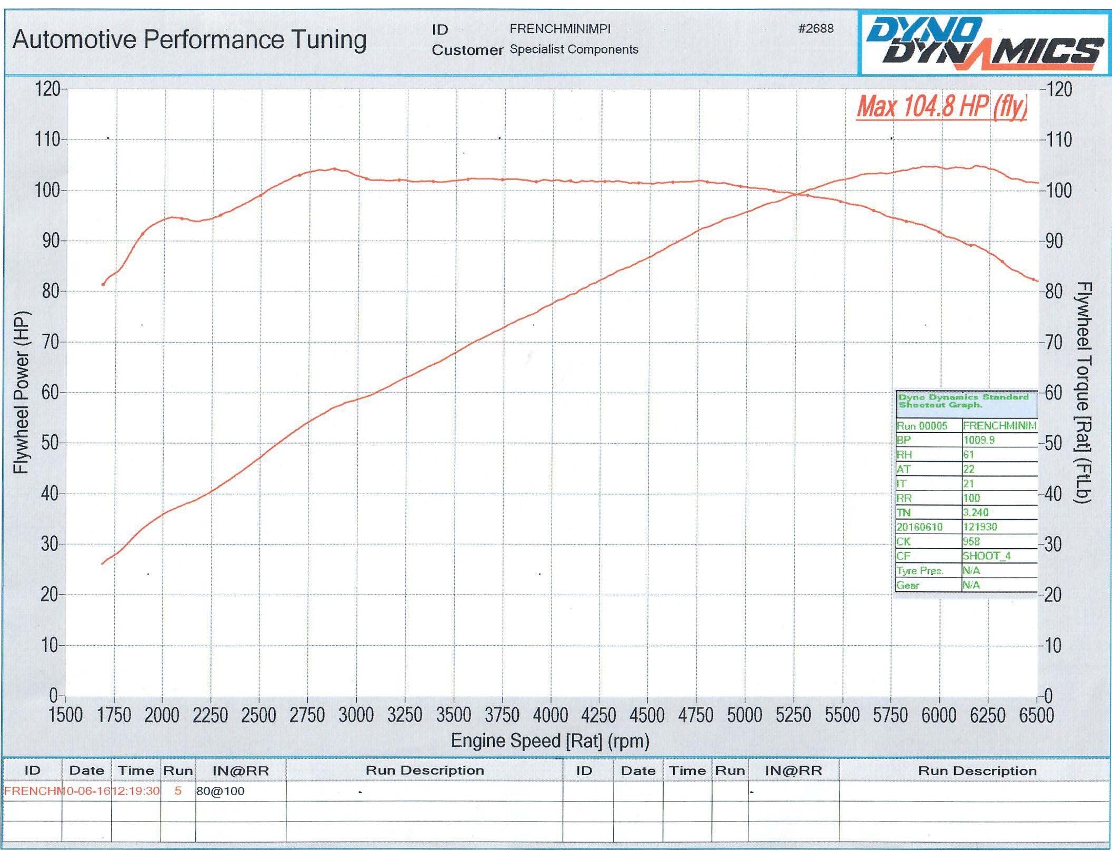Viewport: 1112px width, 851px height.
Task: Click the RH value '61'
Action: point(968,455)
